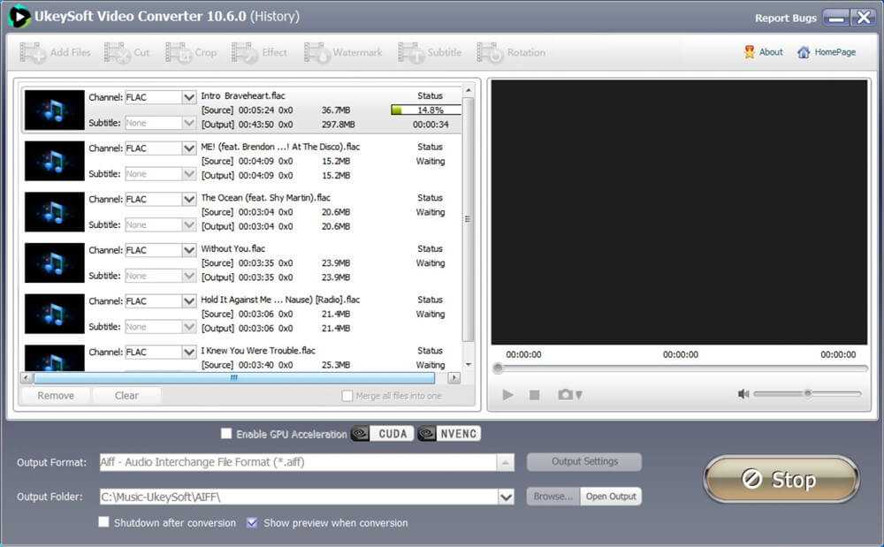Expand the Output Format dropdown
Image resolution: width=884 pixels, height=547 pixels.
pos(506,462)
